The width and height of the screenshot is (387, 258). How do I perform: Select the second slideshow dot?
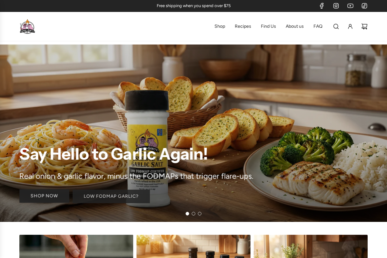pos(193,213)
